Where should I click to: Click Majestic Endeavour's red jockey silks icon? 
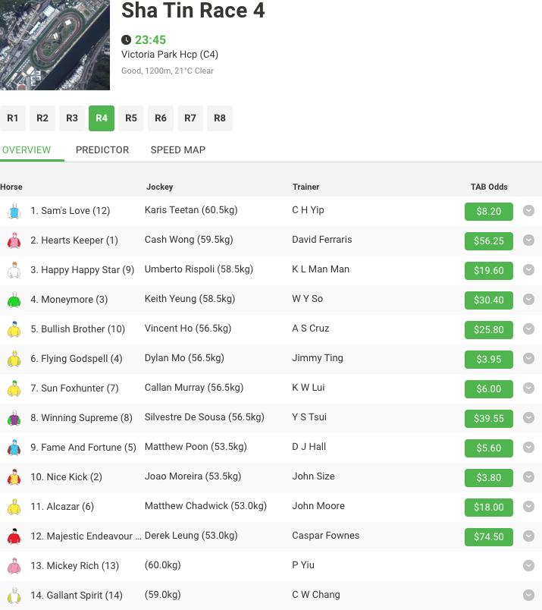coord(14,536)
